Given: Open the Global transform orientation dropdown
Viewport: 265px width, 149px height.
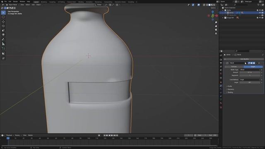Looking at the screenshot, I should point(99,5).
